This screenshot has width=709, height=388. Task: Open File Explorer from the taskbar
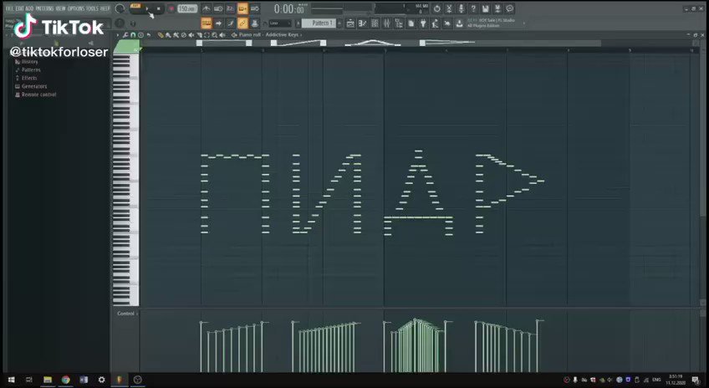(x=48, y=380)
